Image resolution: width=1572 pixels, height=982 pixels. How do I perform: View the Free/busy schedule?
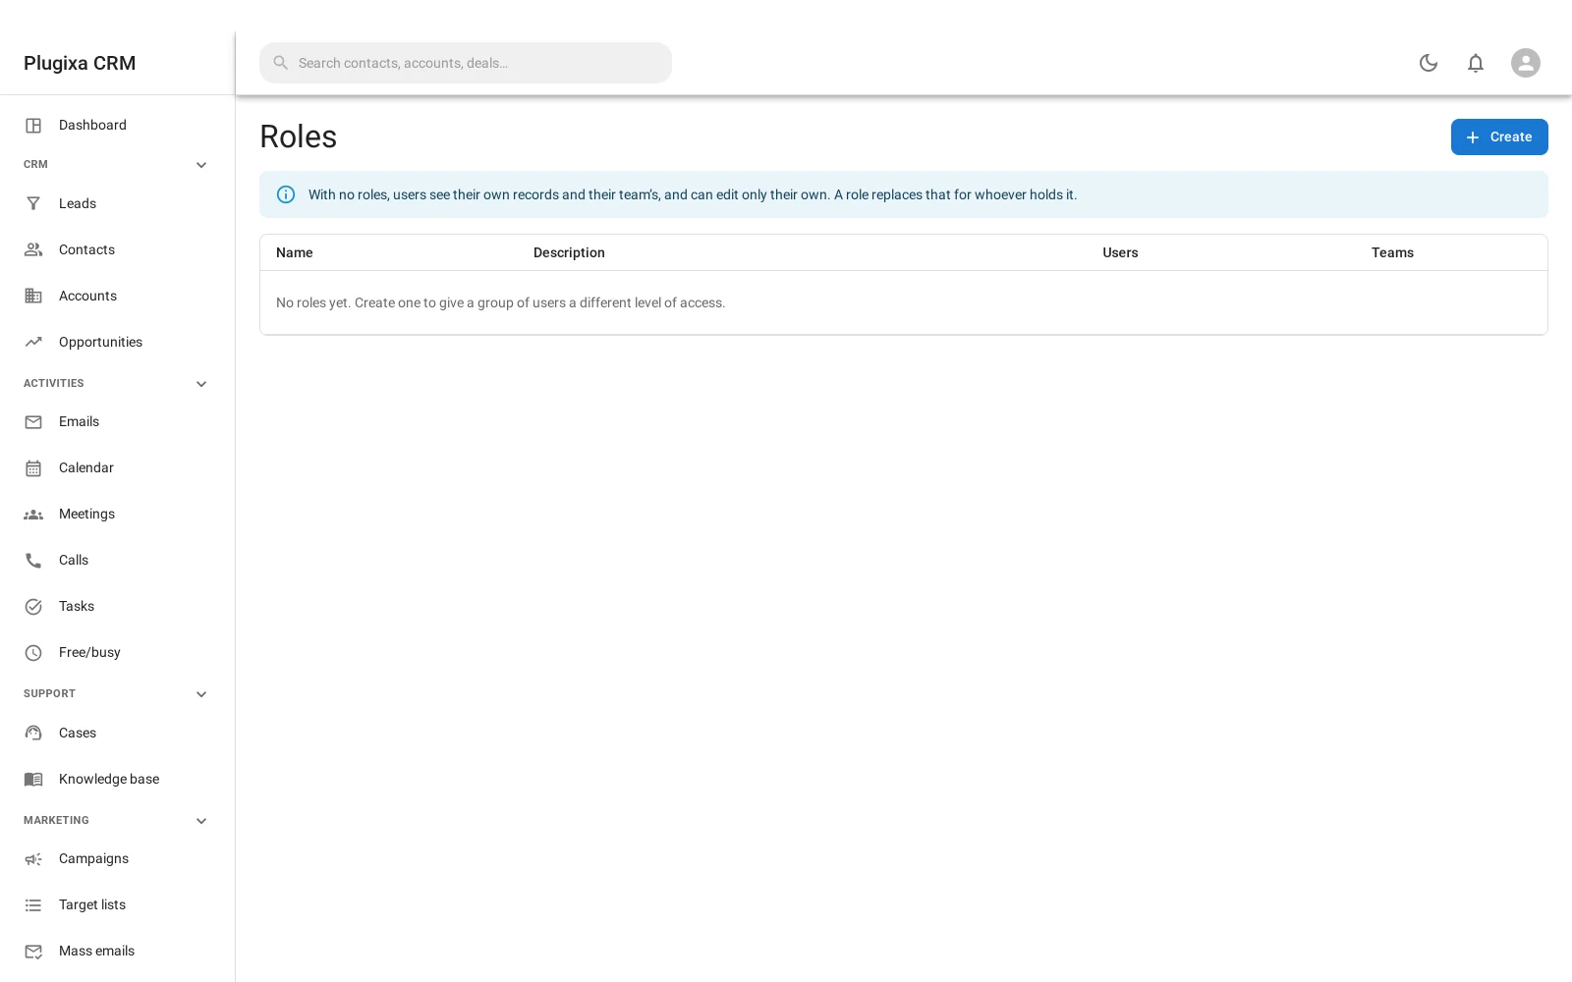pos(117,653)
